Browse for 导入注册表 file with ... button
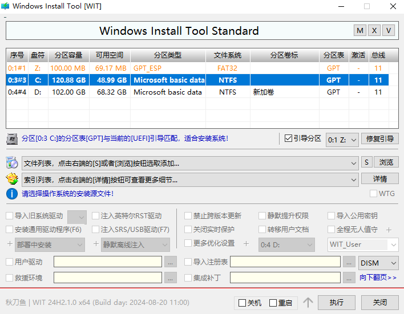404x314 pixels. [349, 262]
